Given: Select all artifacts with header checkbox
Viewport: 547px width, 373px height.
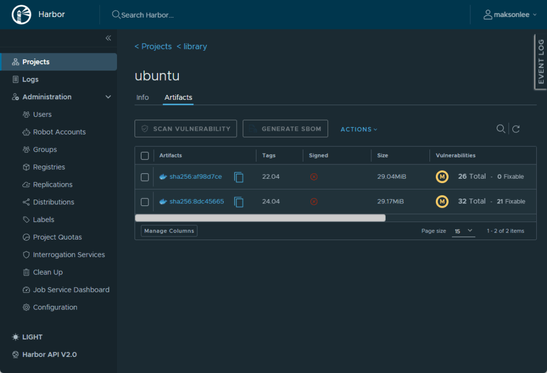Looking at the screenshot, I should tap(145, 156).
